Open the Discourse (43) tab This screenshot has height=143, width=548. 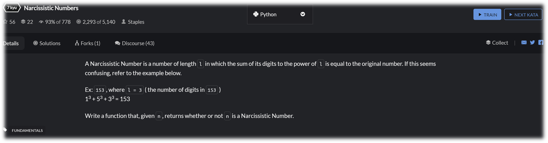tap(135, 43)
